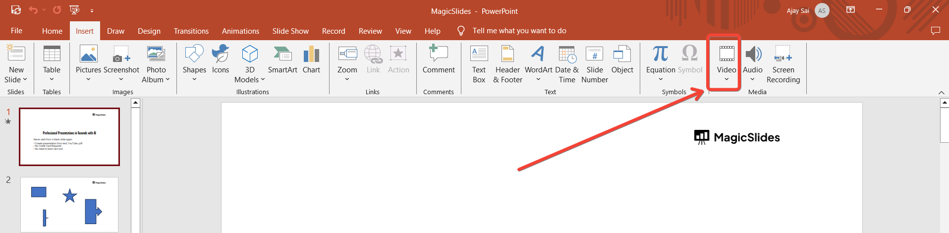Switch to the Draw tab
The width and height of the screenshot is (949, 233).
115,31
